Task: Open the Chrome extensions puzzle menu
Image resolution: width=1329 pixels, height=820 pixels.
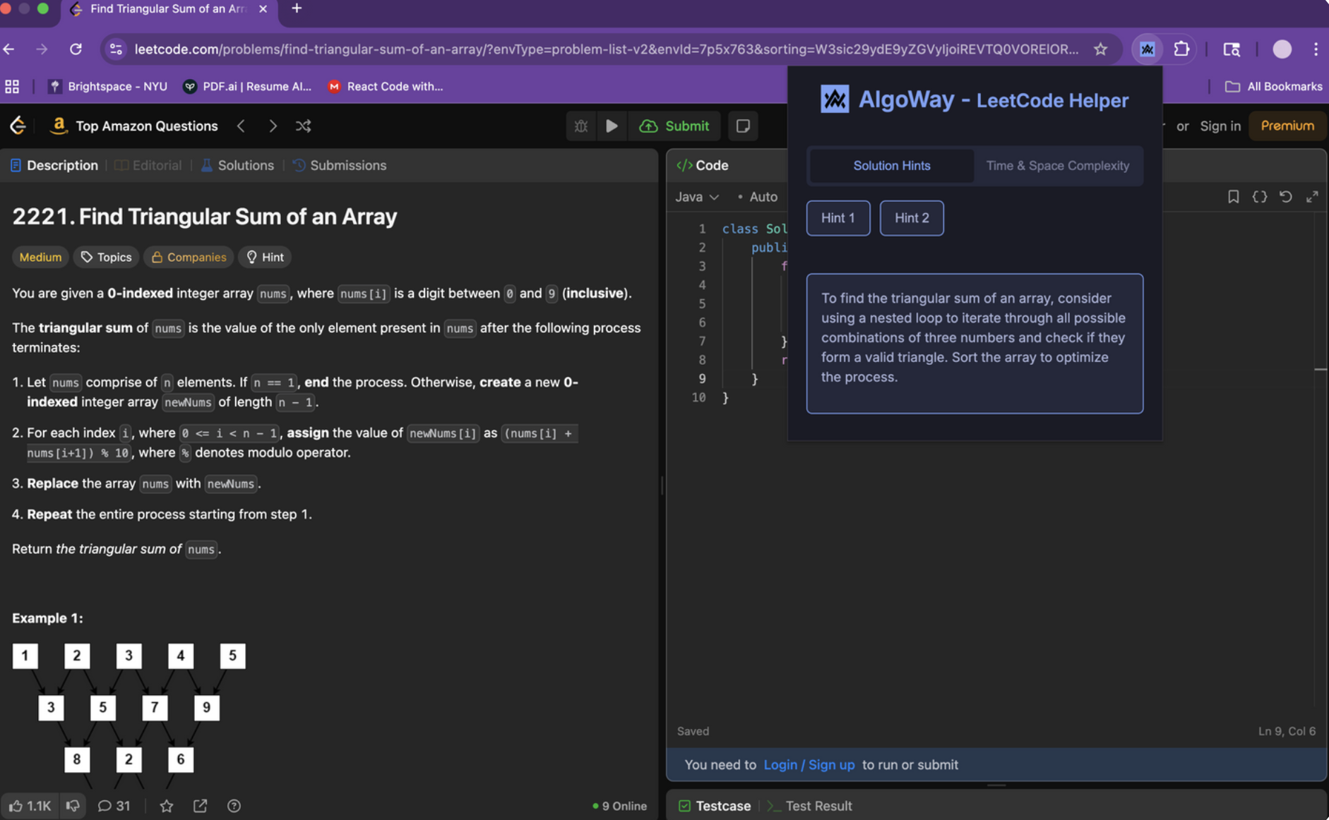Action: (1182, 49)
